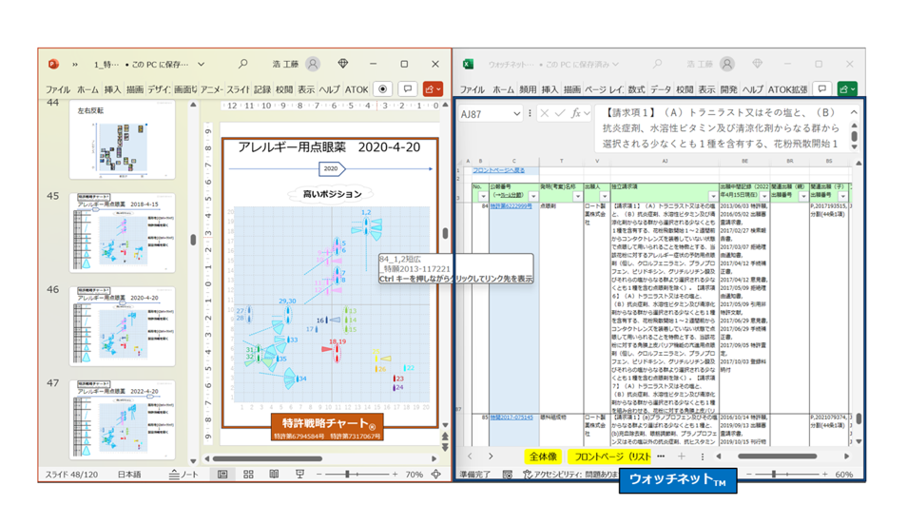The width and height of the screenshot is (907, 525).
Task: Click the red PowerPoint share button
Action: click(x=433, y=89)
